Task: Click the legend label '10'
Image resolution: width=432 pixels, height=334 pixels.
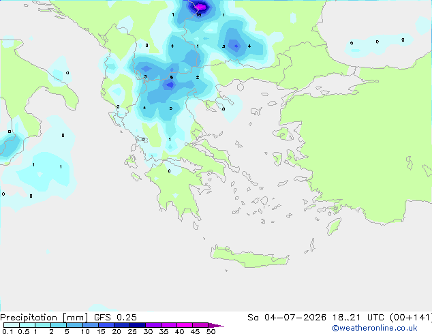Action: [x=85, y=331]
